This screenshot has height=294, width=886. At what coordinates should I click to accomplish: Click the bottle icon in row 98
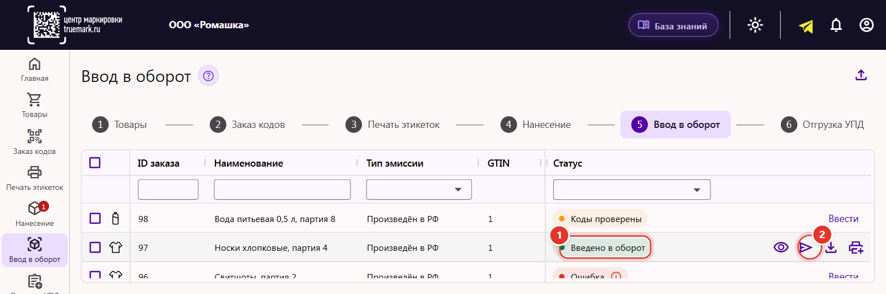point(115,218)
